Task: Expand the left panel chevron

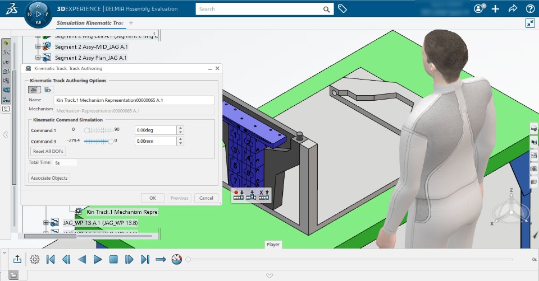Action: click(x=6, y=135)
